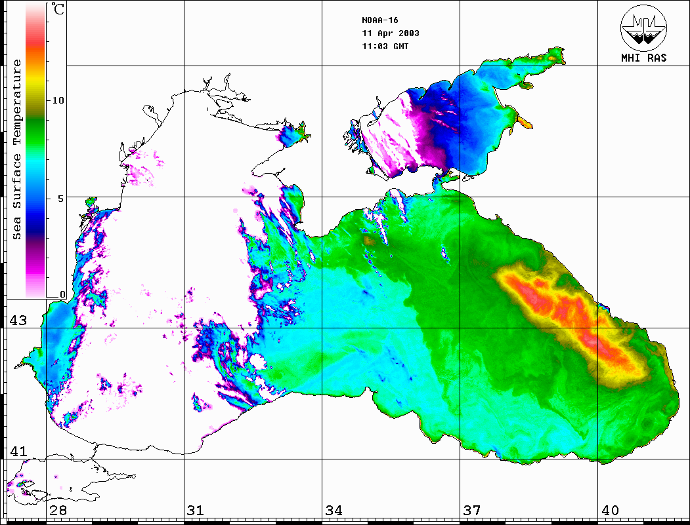Pick the 5 degree mark on color scale
This screenshot has height=525, width=690.
tap(60, 199)
